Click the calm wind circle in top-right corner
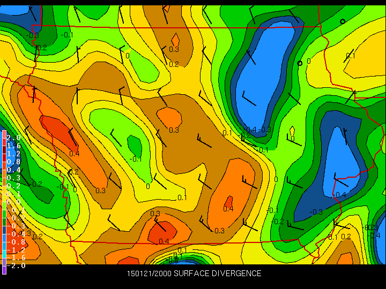This screenshot has height=289, width=386. click(x=343, y=21)
